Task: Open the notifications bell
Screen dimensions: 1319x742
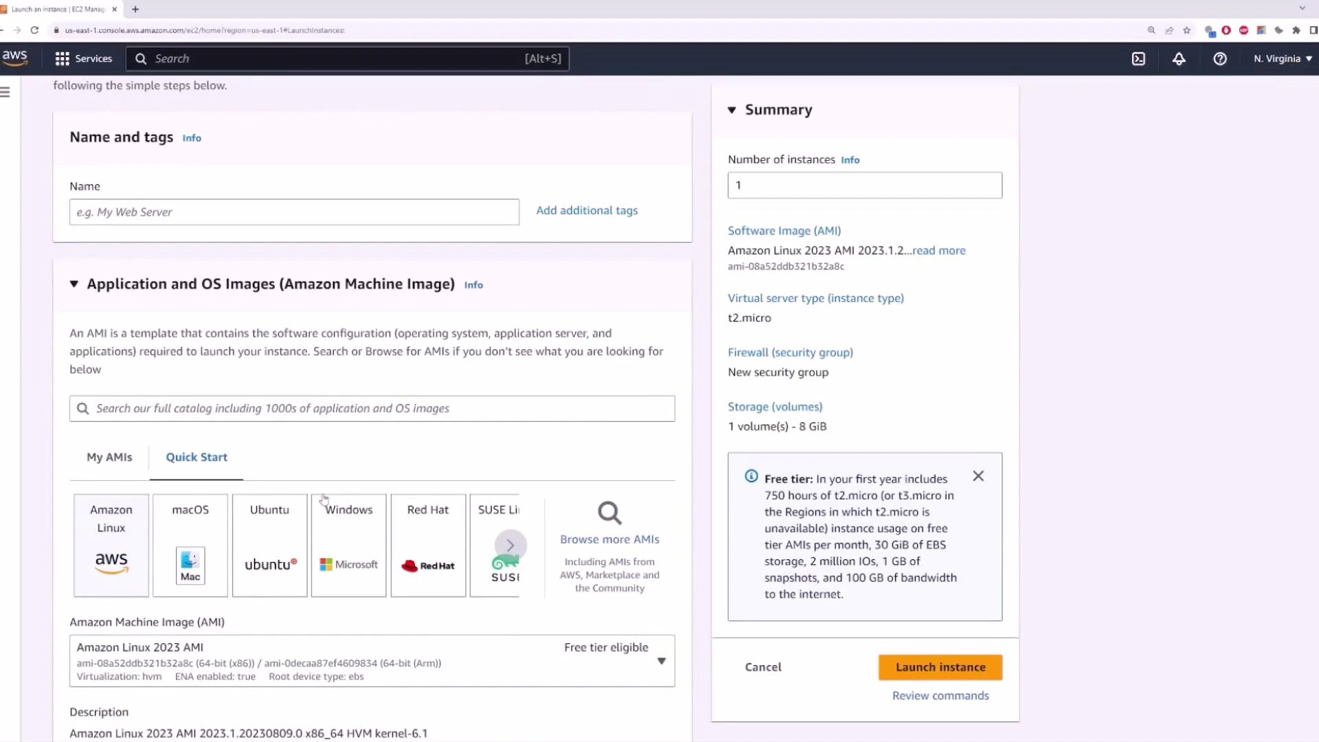Action: pos(1180,58)
